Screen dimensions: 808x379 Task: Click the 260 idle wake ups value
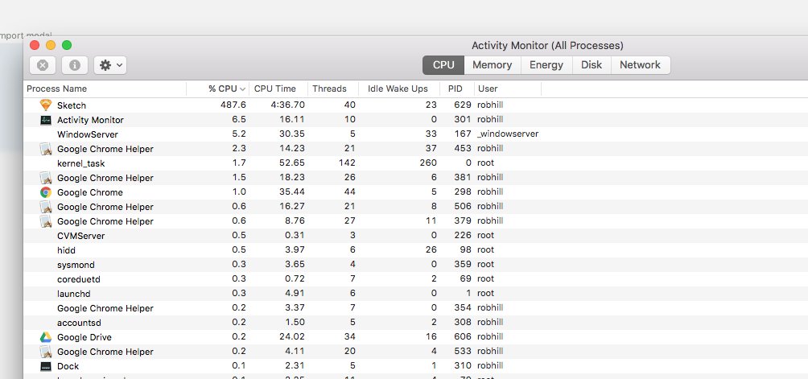pos(427,163)
